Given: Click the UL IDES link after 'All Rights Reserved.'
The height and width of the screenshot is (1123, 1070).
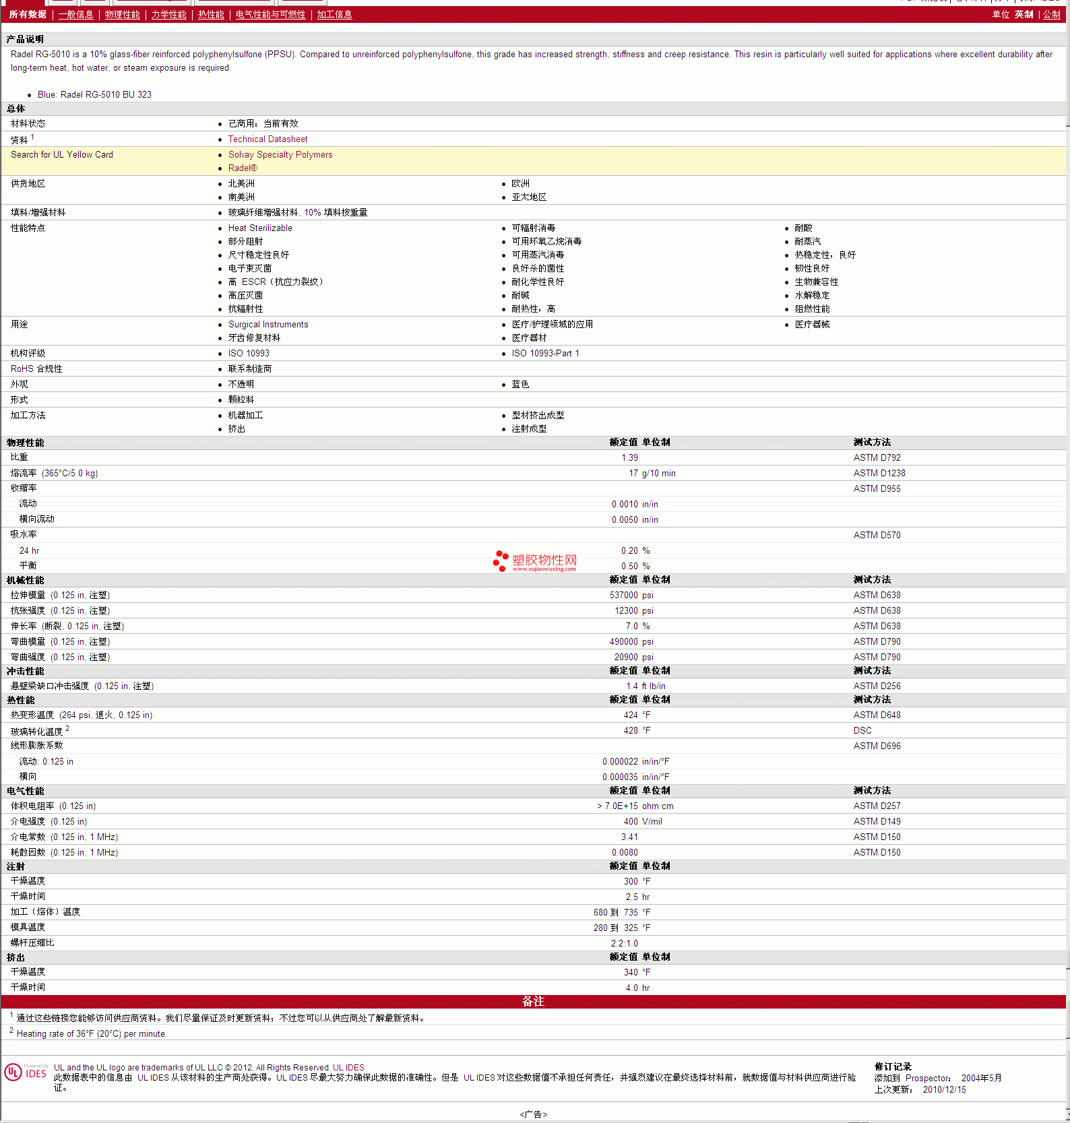Looking at the screenshot, I should (x=348, y=1067).
